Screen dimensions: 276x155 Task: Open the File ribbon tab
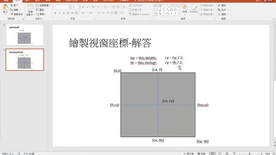tap(6, 1)
